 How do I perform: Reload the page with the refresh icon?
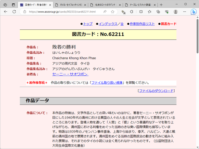14,12
